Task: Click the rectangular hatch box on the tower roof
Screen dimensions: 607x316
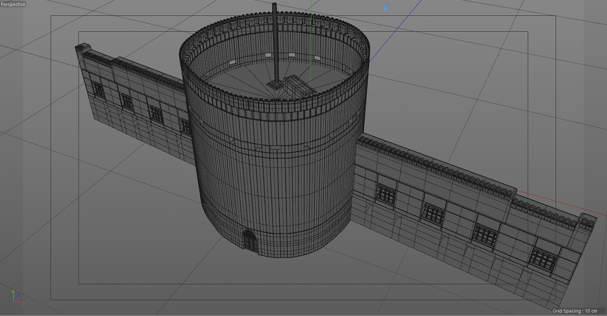Action: (x=299, y=85)
